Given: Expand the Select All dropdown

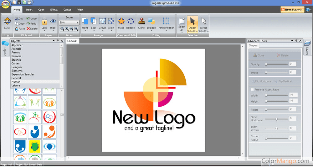Looking at the screenshot, I should point(182,32).
